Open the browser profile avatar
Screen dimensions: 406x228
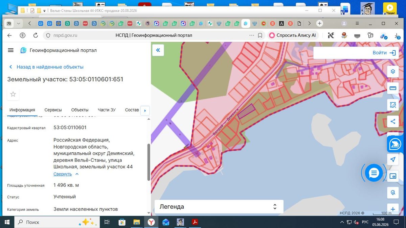(x=344, y=23)
